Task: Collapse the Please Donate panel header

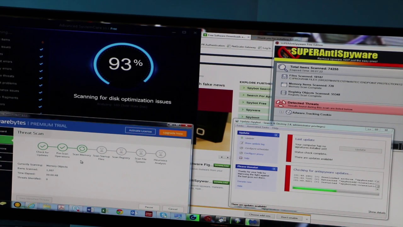Action: click(x=274, y=169)
